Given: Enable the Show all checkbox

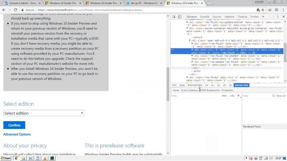Looking at the screenshot, I should (x=274, y=95).
